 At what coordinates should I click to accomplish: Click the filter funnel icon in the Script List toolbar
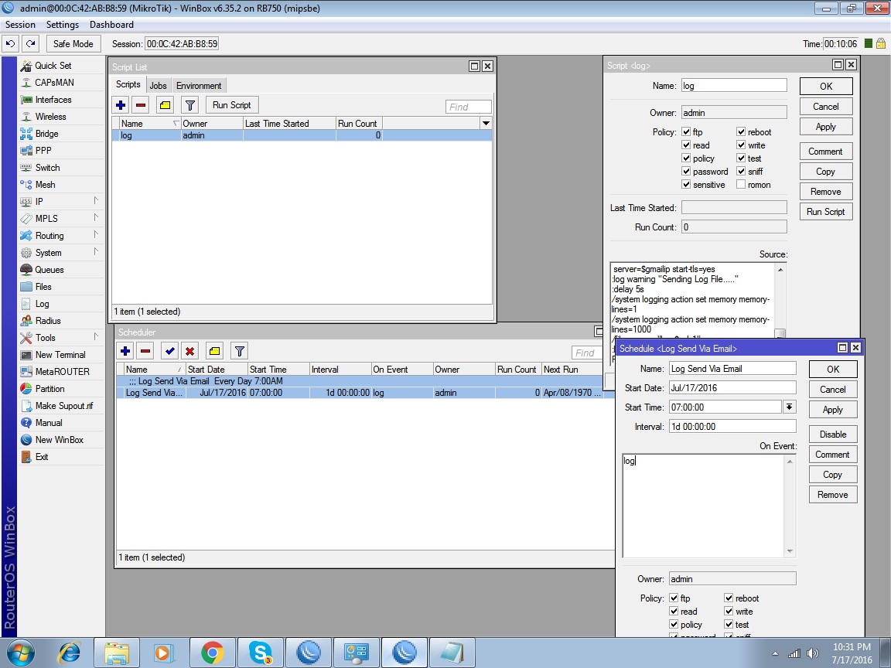pyautogui.click(x=189, y=105)
